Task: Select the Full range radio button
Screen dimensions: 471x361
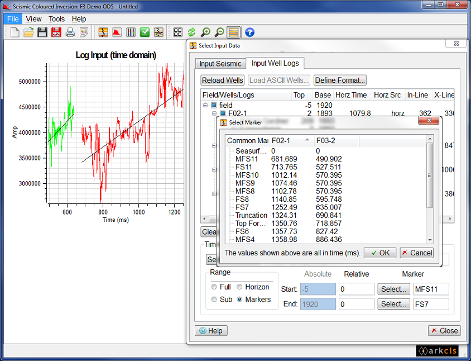Action: point(214,287)
